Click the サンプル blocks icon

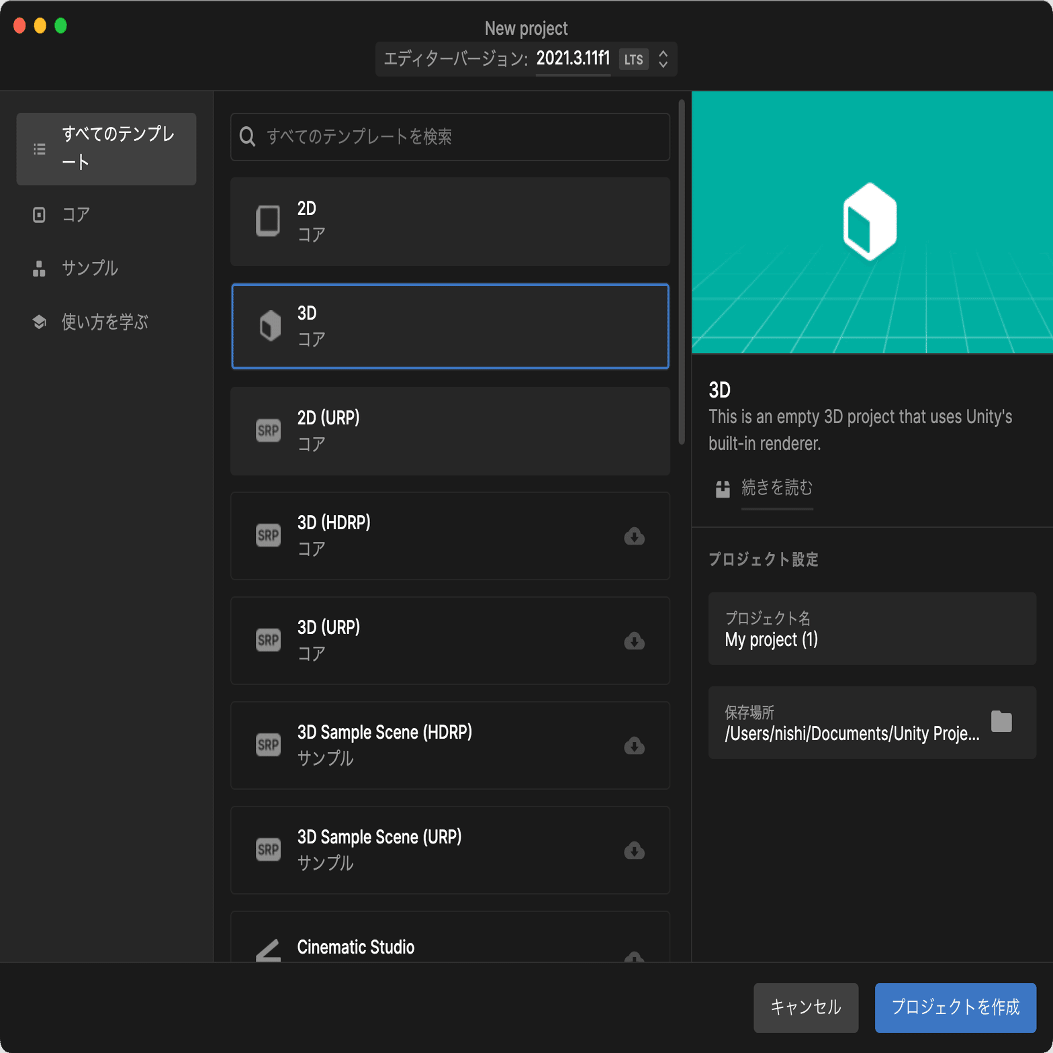(x=40, y=269)
